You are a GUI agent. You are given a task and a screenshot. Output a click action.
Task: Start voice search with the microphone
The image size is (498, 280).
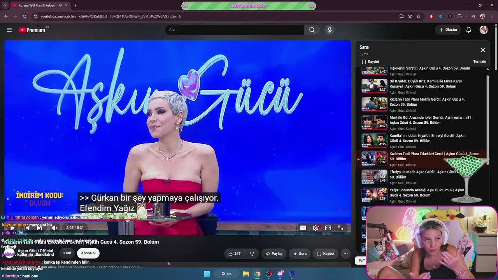[330, 30]
